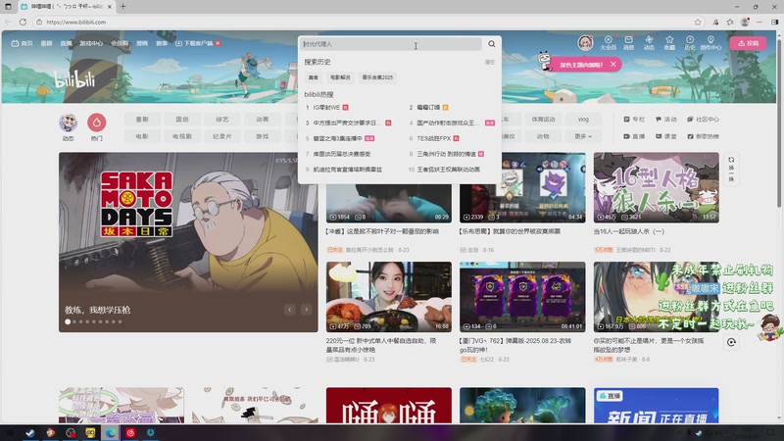
Task: Open 大会员 membership icon
Action: click(608, 42)
